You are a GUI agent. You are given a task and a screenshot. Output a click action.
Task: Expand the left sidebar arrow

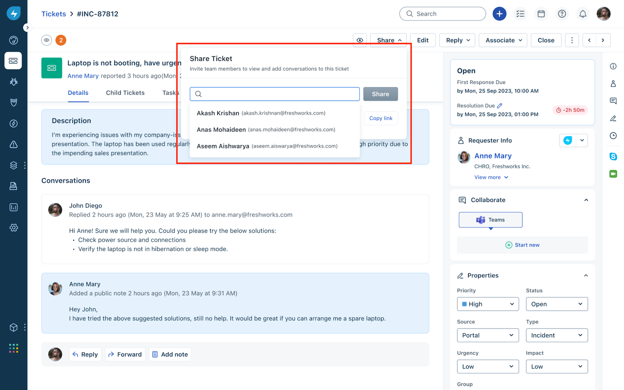pos(27,28)
